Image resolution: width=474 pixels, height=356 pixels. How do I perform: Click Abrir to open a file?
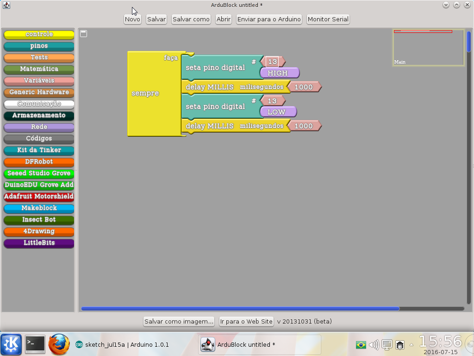(224, 19)
